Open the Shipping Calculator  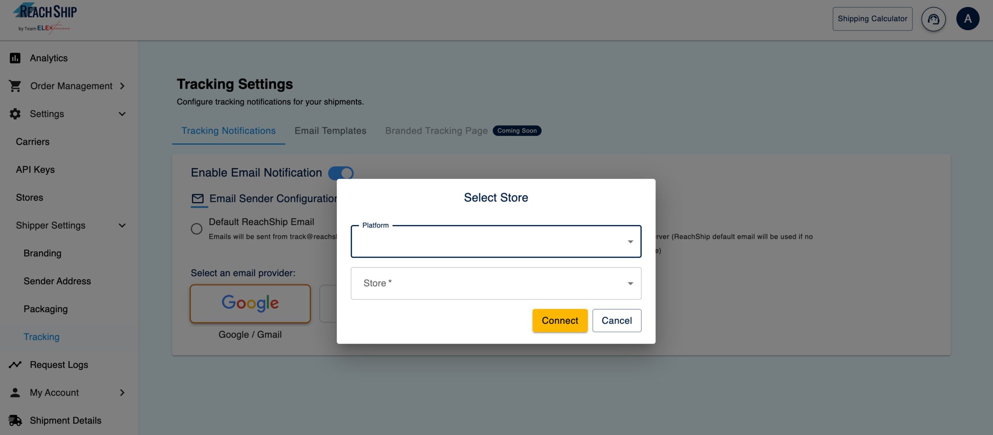click(x=872, y=19)
